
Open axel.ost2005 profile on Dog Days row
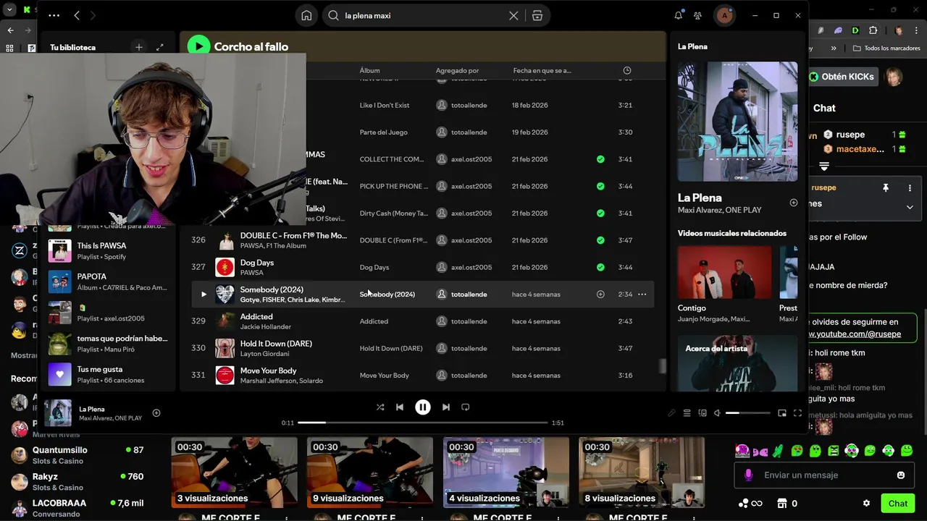(471, 267)
